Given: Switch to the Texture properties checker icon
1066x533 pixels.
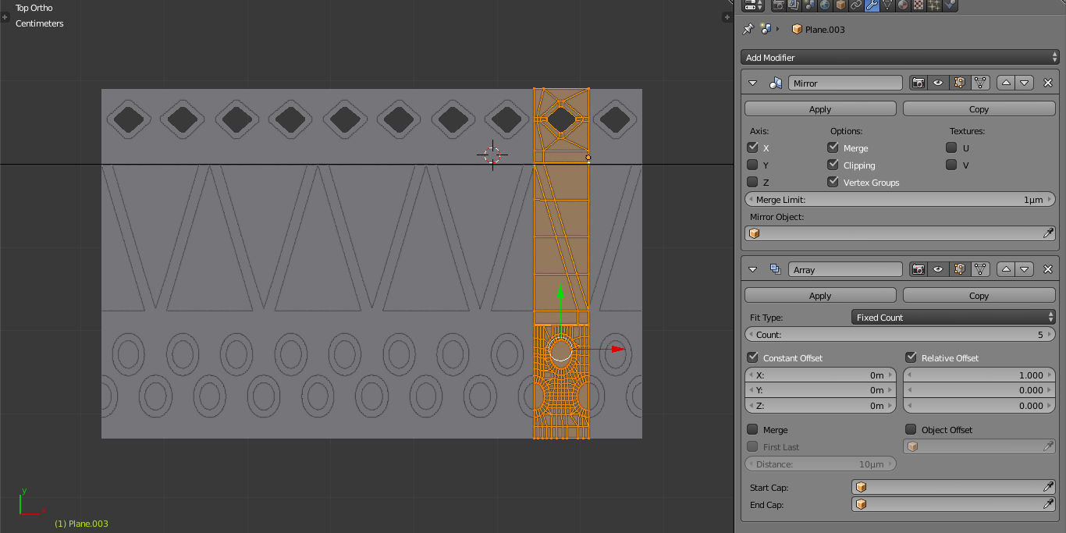Looking at the screenshot, I should [x=917, y=5].
